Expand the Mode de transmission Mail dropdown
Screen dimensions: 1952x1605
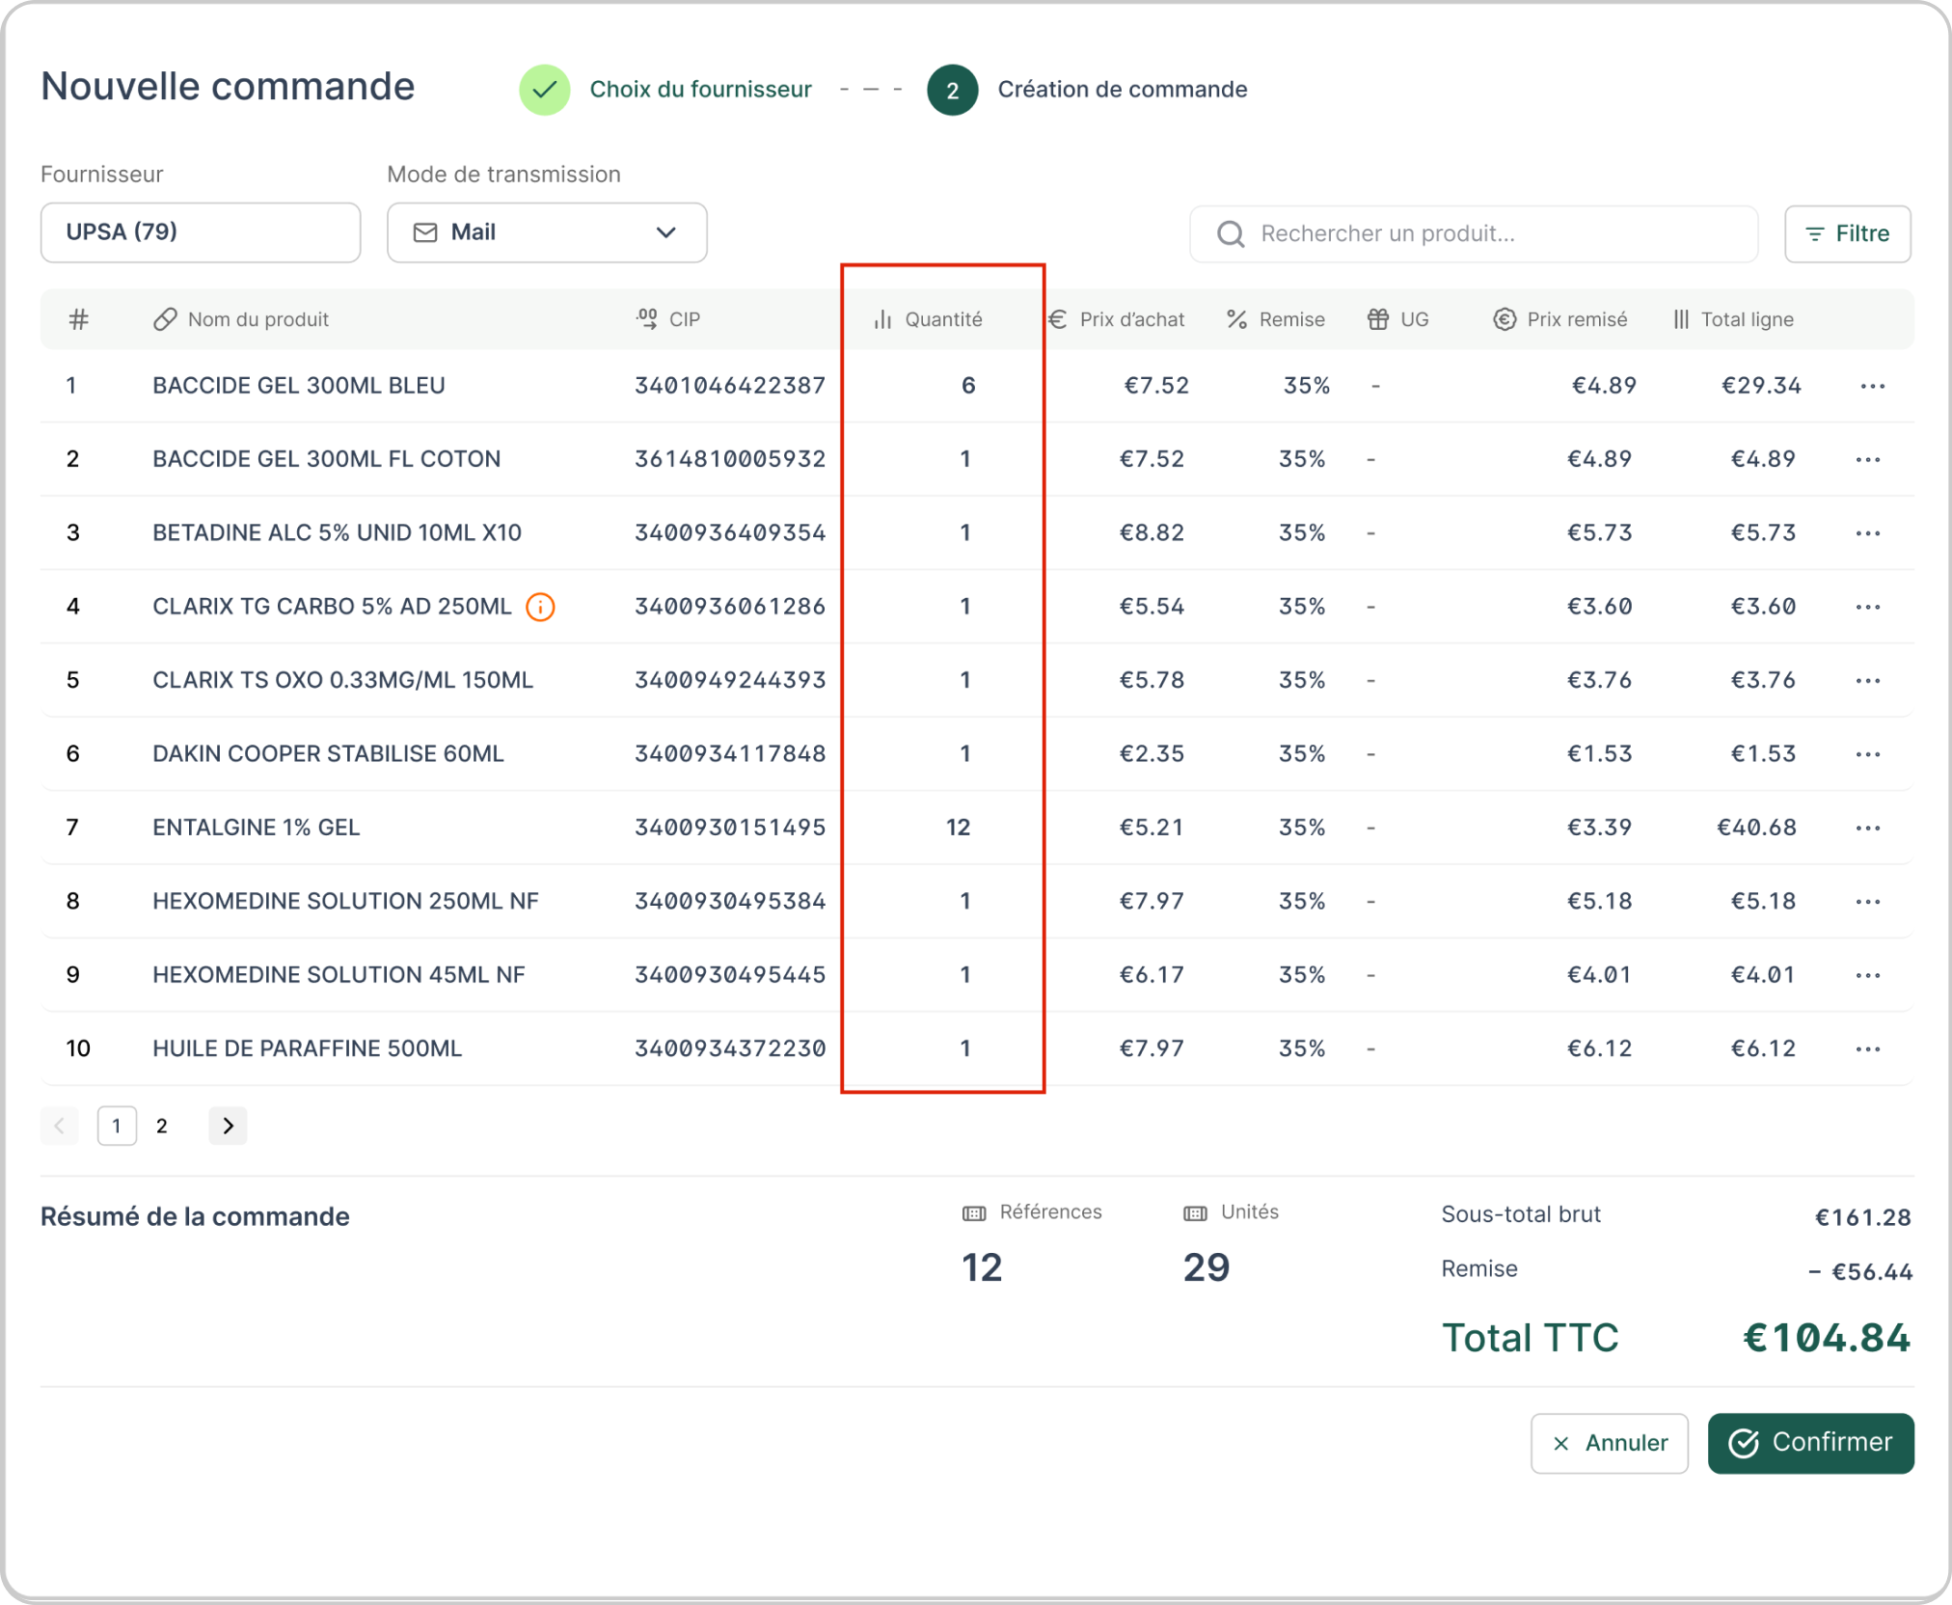[x=547, y=232]
